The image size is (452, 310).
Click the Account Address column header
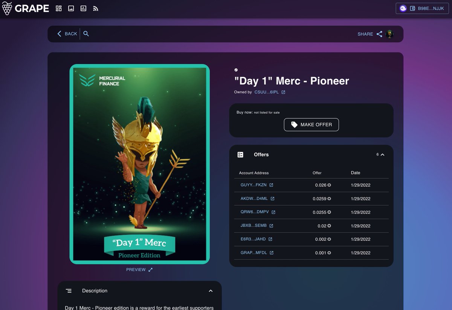click(254, 173)
